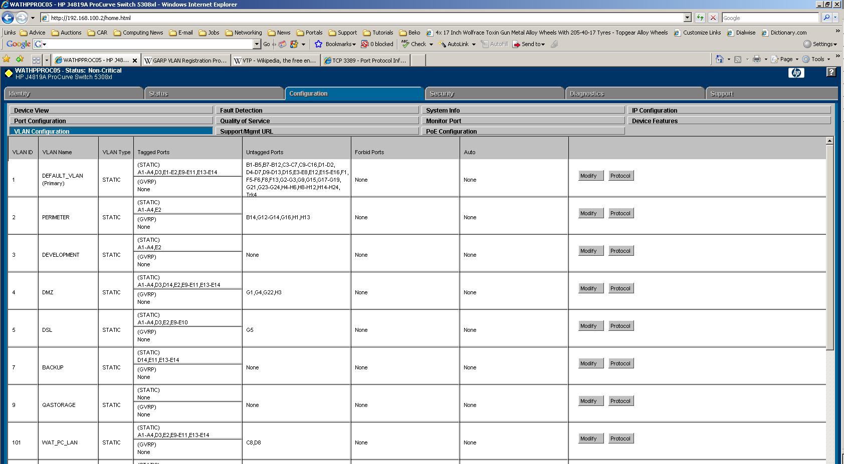Open the Recent Pages dropdown arrow
This screenshot has width=844, height=464.
click(x=33, y=18)
